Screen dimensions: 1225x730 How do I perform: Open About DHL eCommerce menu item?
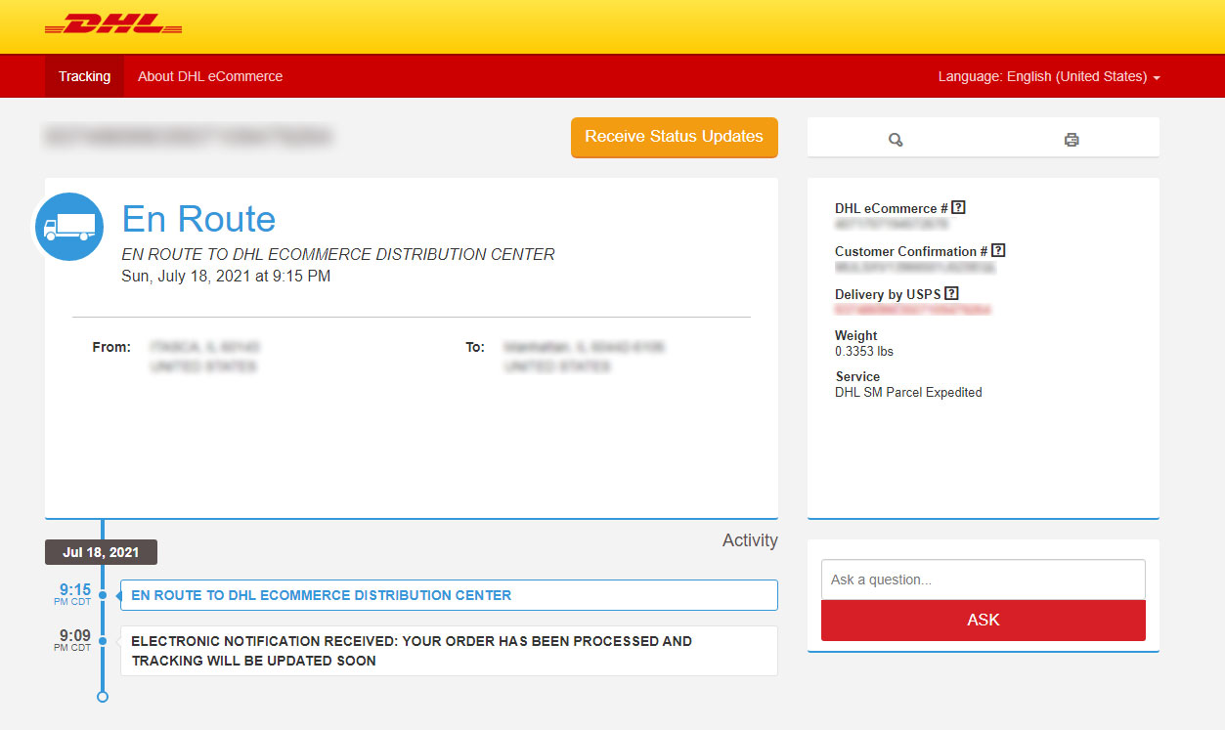210,76
